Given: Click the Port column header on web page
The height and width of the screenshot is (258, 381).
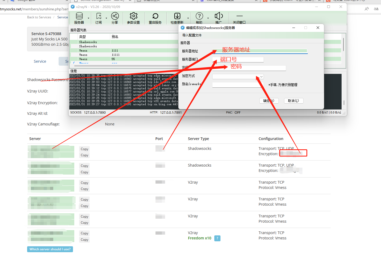Looking at the screenshot, I should click(159, 139).
